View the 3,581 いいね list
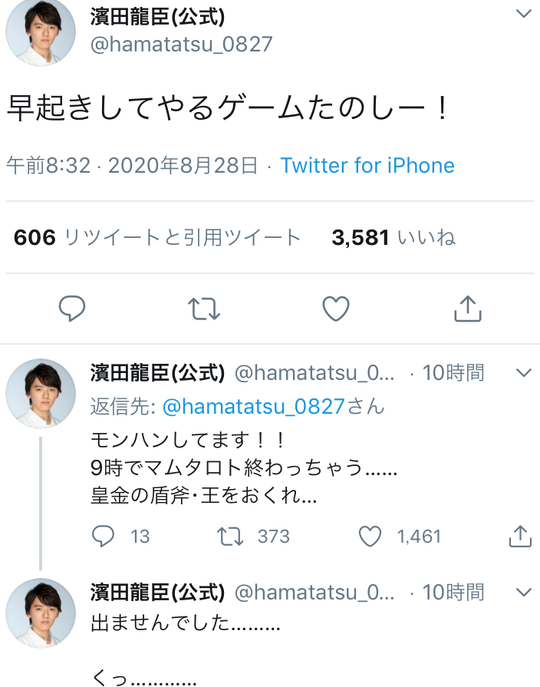The width and height of the screenshot is (540, 687). pyautogui.click(x=393, y=237)
